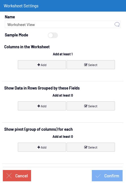The image size is (126, 183).
Task: Focus the Name field containing Worksheet View
Action: 63,24
